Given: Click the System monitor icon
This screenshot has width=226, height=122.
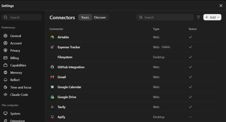Looking at the screenshot, I should click(x=6, y=113).
